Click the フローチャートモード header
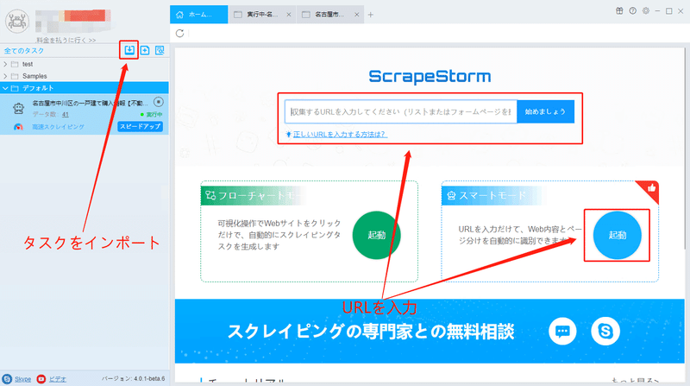The height and width of the screenshot is (386, 690). point(254,195)
